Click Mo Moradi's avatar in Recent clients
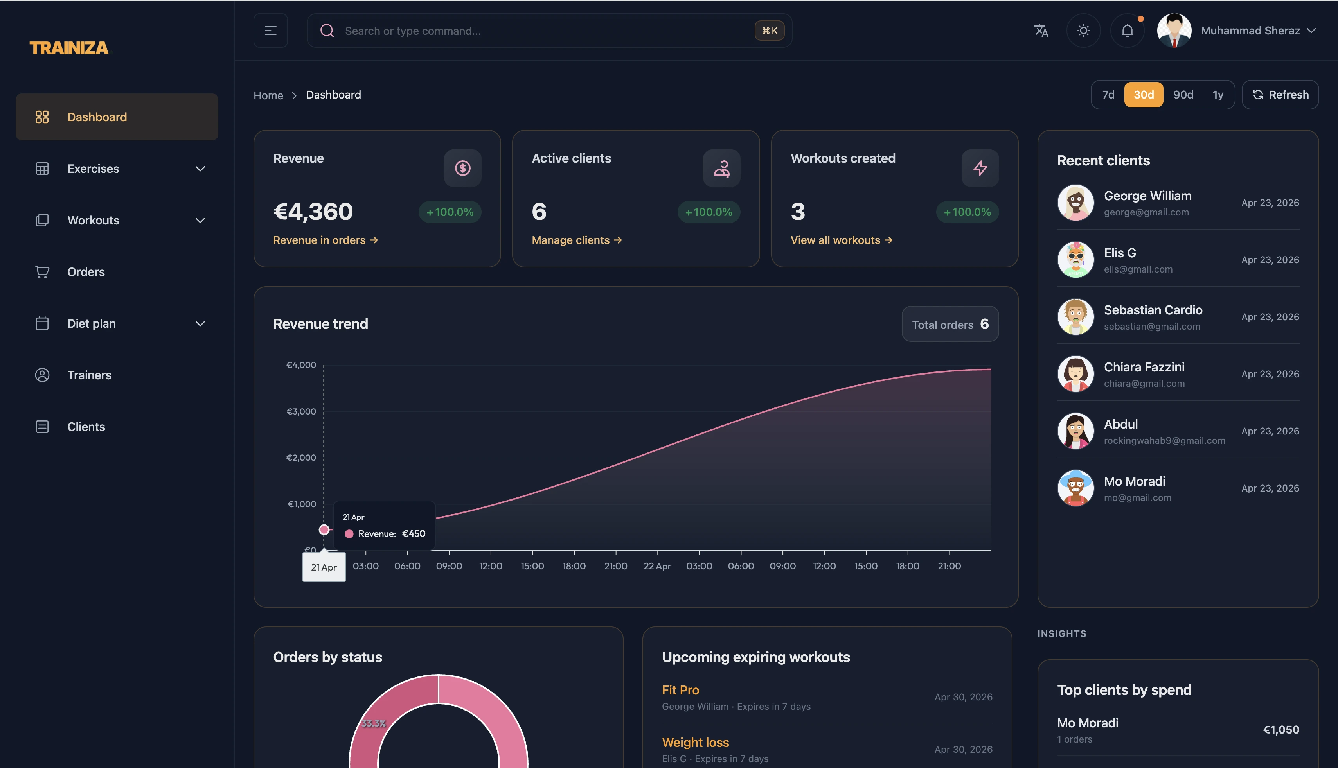This screenshot has width=1338, height=768. pos(1076,488)
